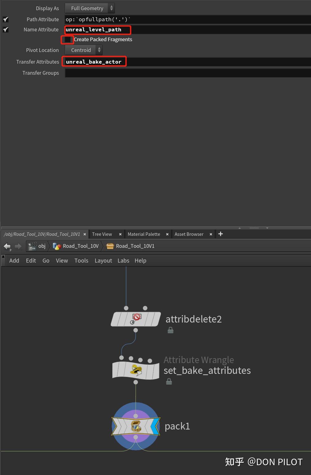The height and width of the screenshot is (475, 311).
Task: Select the attribdelete2 node icon
Action: (x=136, y=319)
